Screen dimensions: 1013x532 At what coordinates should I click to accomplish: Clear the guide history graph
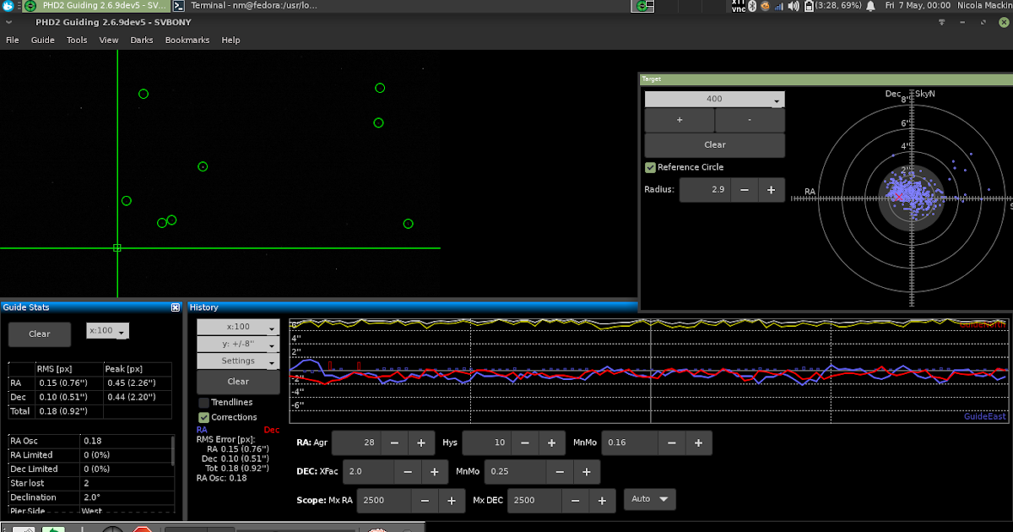coord(237,381)
